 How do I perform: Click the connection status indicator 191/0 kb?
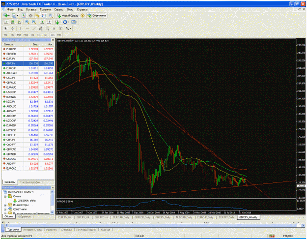click(288, 236)
